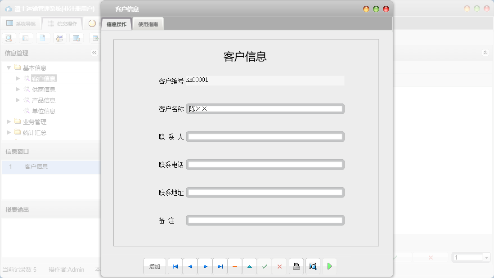
Task: Go to the last record
Action: click(220, 266)
